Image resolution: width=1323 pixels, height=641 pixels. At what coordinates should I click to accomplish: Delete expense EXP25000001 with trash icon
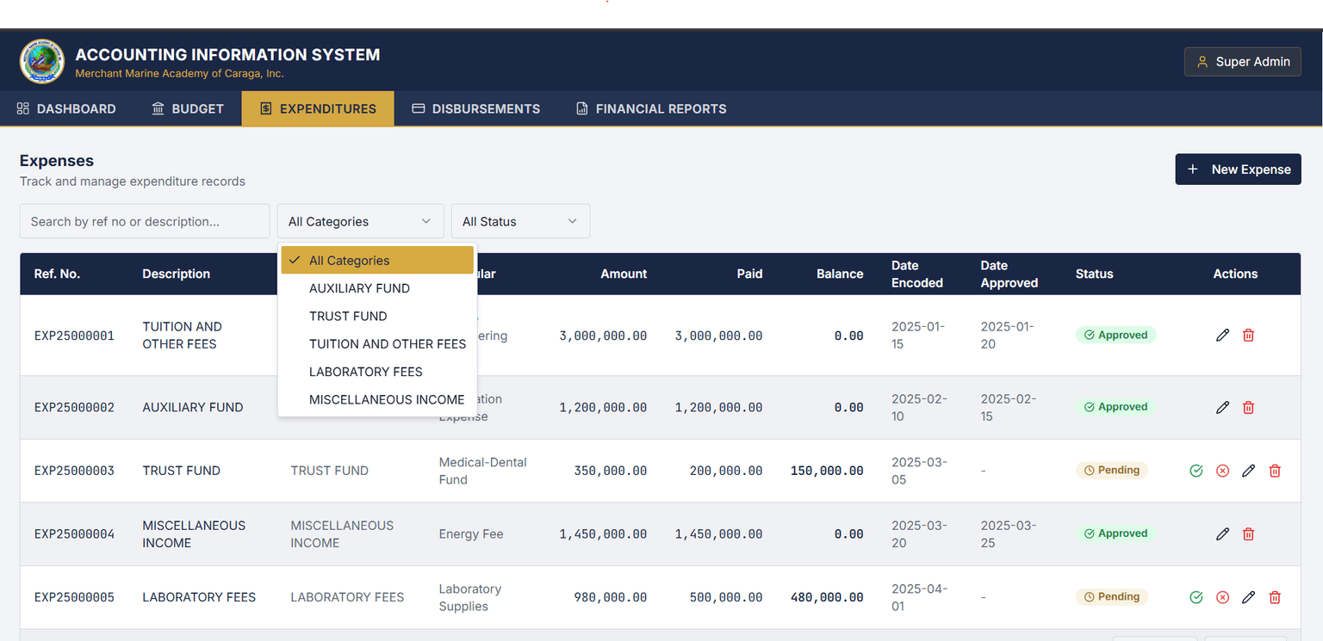pos(1248,336)
